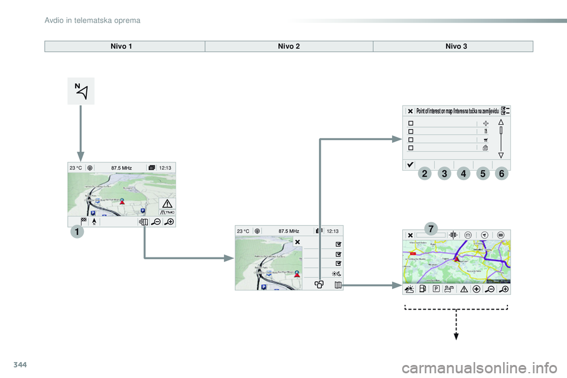Viewport: 567px width, 378px height.
Task: Open the map settings gear icon
Action: 144,221
